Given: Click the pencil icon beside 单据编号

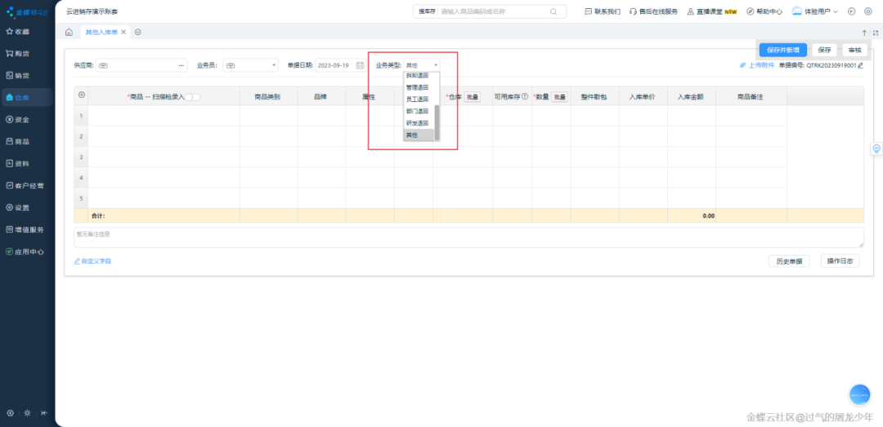Looking at the screenshot, I should (860, 65).
